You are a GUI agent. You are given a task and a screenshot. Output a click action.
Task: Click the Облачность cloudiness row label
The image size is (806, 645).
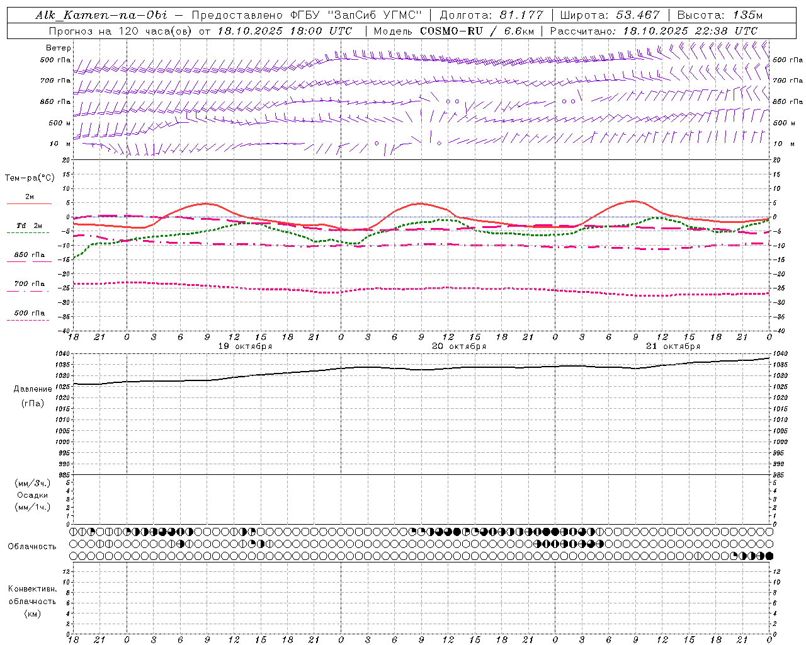(x=32, y=547)
